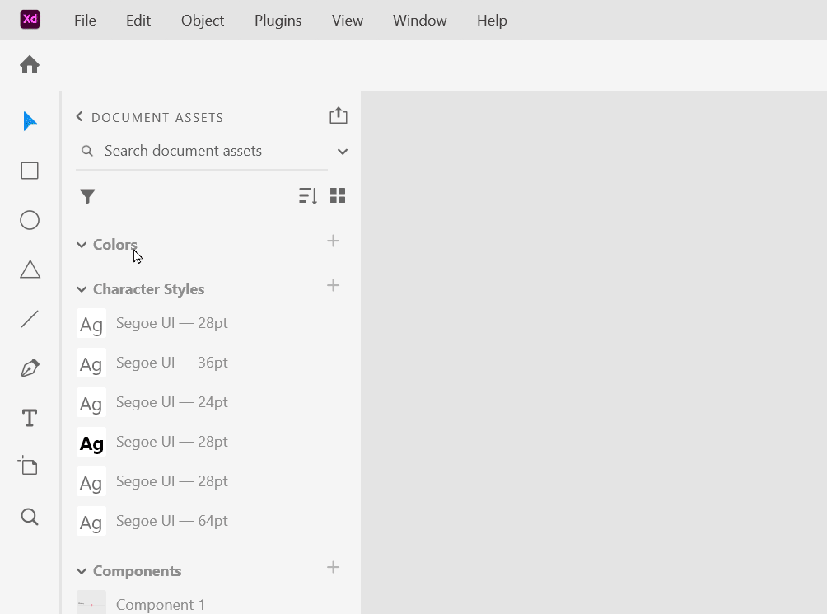Select the Zoom tool

click(30, 517)
